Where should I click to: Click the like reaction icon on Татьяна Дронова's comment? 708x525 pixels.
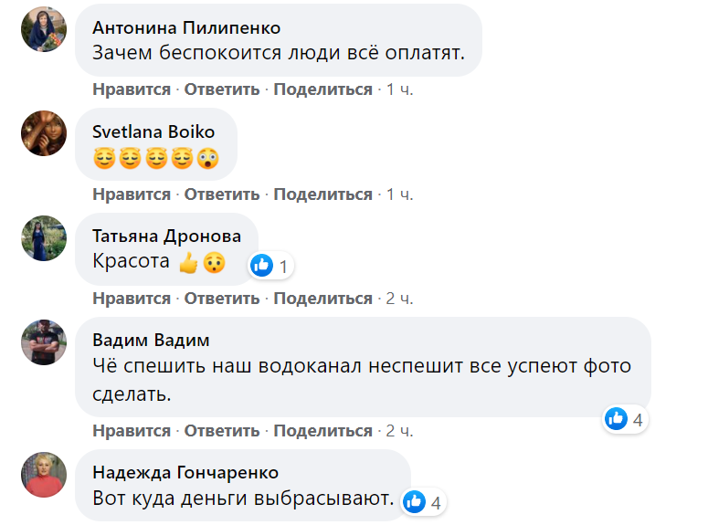point(262,266)
